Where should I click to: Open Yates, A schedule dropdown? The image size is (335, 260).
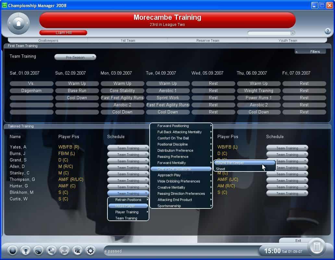point(128,148)
